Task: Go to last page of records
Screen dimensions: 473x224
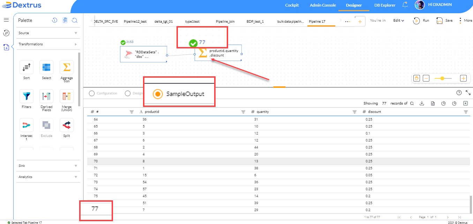Action: pos(459,217)
